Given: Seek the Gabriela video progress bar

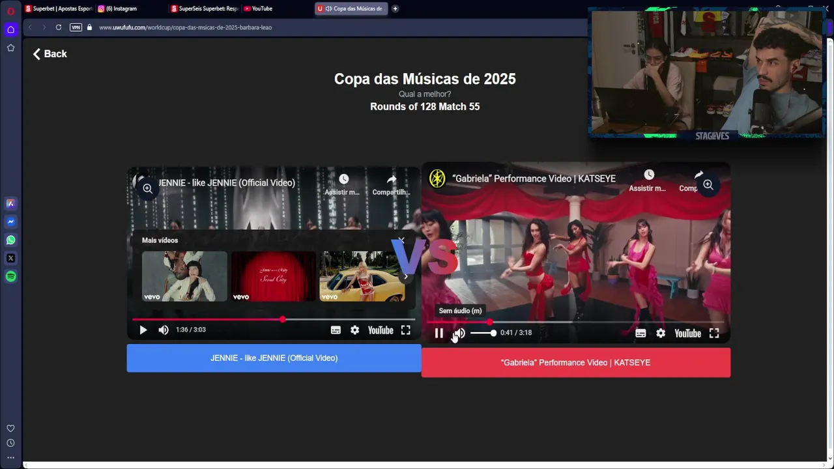Looking at the screenshot, I should tap(575, 322).
